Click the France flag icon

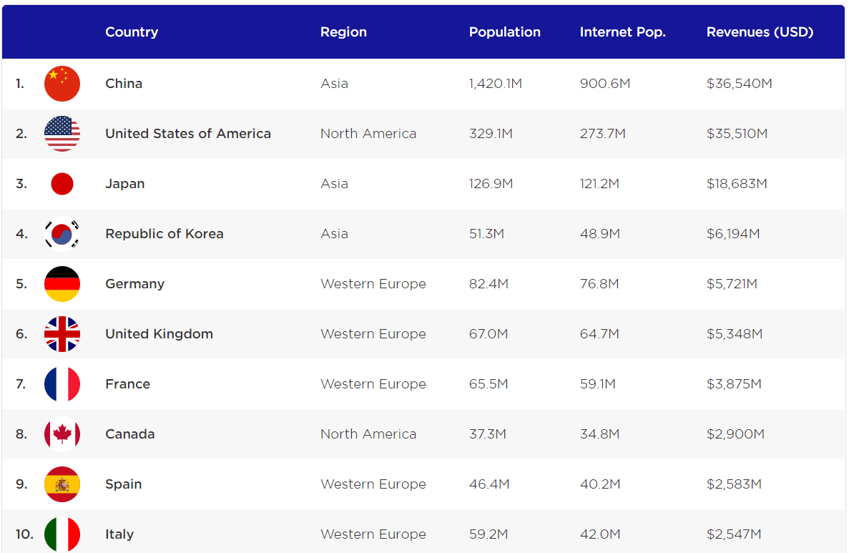[x=62, y=384]
